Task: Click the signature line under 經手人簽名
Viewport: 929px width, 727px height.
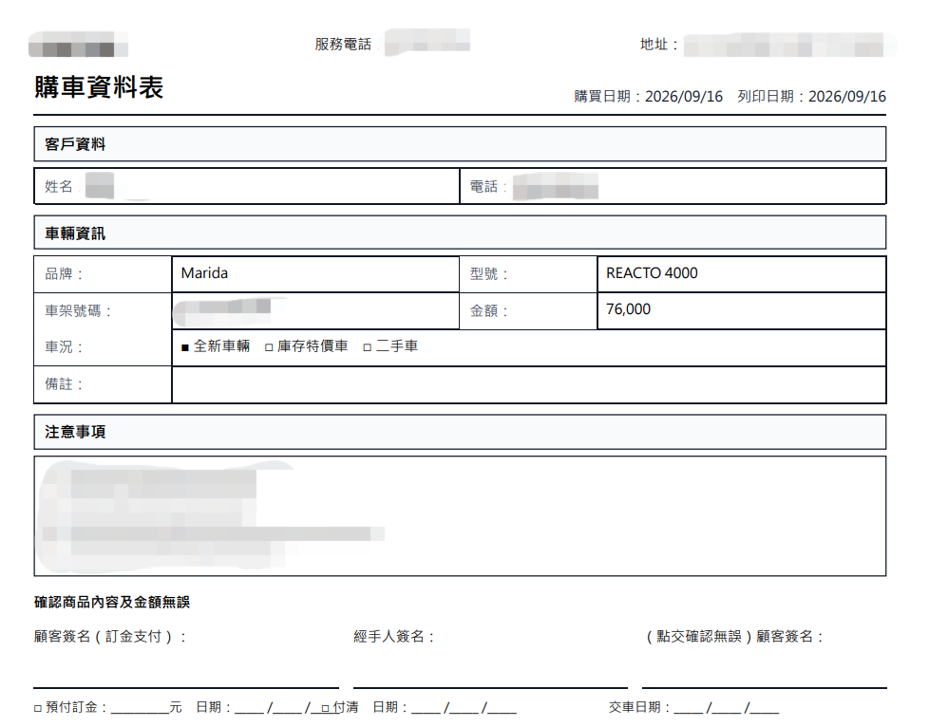Action: 490,688
